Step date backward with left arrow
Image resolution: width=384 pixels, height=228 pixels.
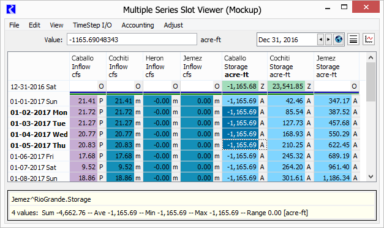(x=320, y=39)
